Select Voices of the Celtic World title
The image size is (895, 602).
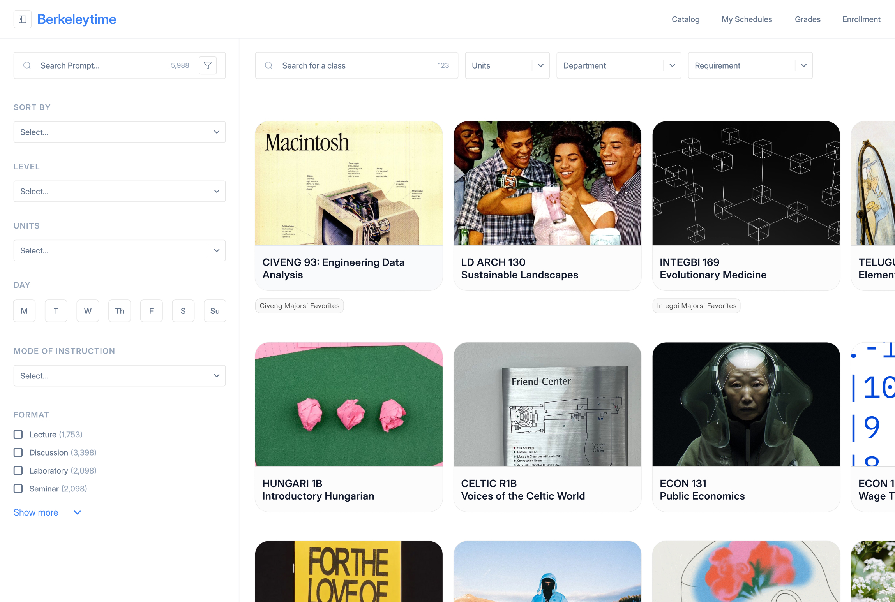point(523,496)
